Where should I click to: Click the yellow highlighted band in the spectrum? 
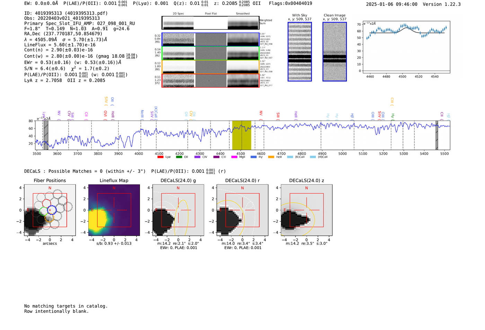[x=241, y=135]
